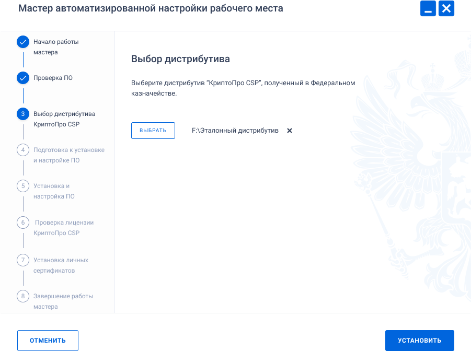Click the instruction text about КриптоПро CSP
This screenshot has height=351, width=471.
(x=243, y=88)
